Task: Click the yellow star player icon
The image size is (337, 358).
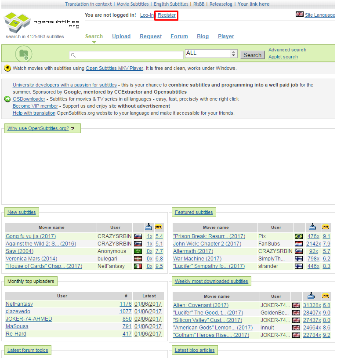Action: tap(7, 68)
